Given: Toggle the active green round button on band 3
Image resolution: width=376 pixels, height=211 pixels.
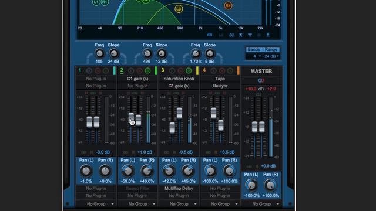Looking at the screenshot, I should point(189,70).
